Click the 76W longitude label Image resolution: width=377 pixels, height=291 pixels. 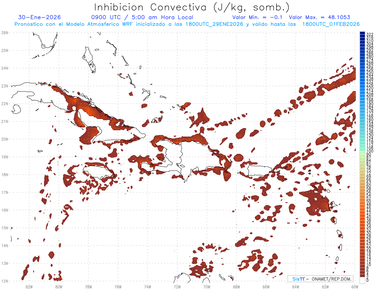click(x=118, y=287)
